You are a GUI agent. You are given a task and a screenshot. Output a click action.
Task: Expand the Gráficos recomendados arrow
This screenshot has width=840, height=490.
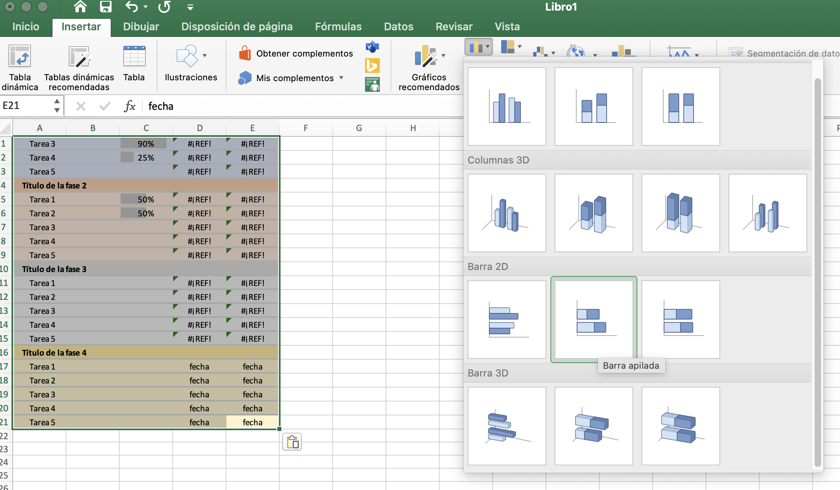pos(443,55)
